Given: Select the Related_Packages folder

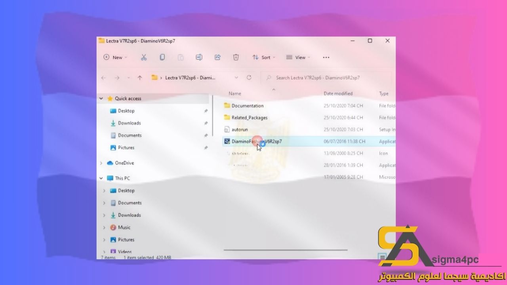Looking at the screenshot, I should tap(250, 118).
